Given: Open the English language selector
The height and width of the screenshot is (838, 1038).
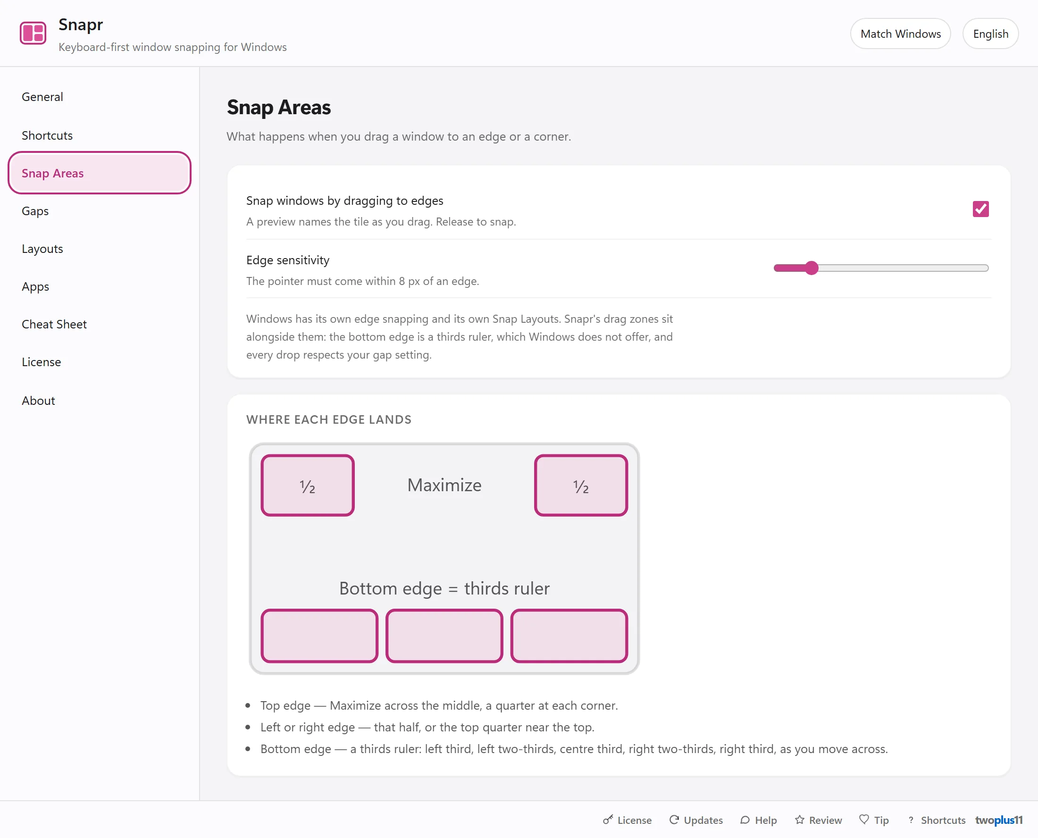Looking at the screenshot, I should click(990, 34).
